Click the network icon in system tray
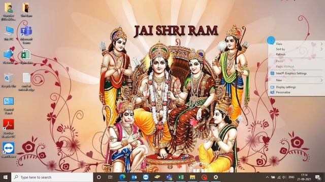Viewport: 325px width, 182px height. tap(279, 177)
